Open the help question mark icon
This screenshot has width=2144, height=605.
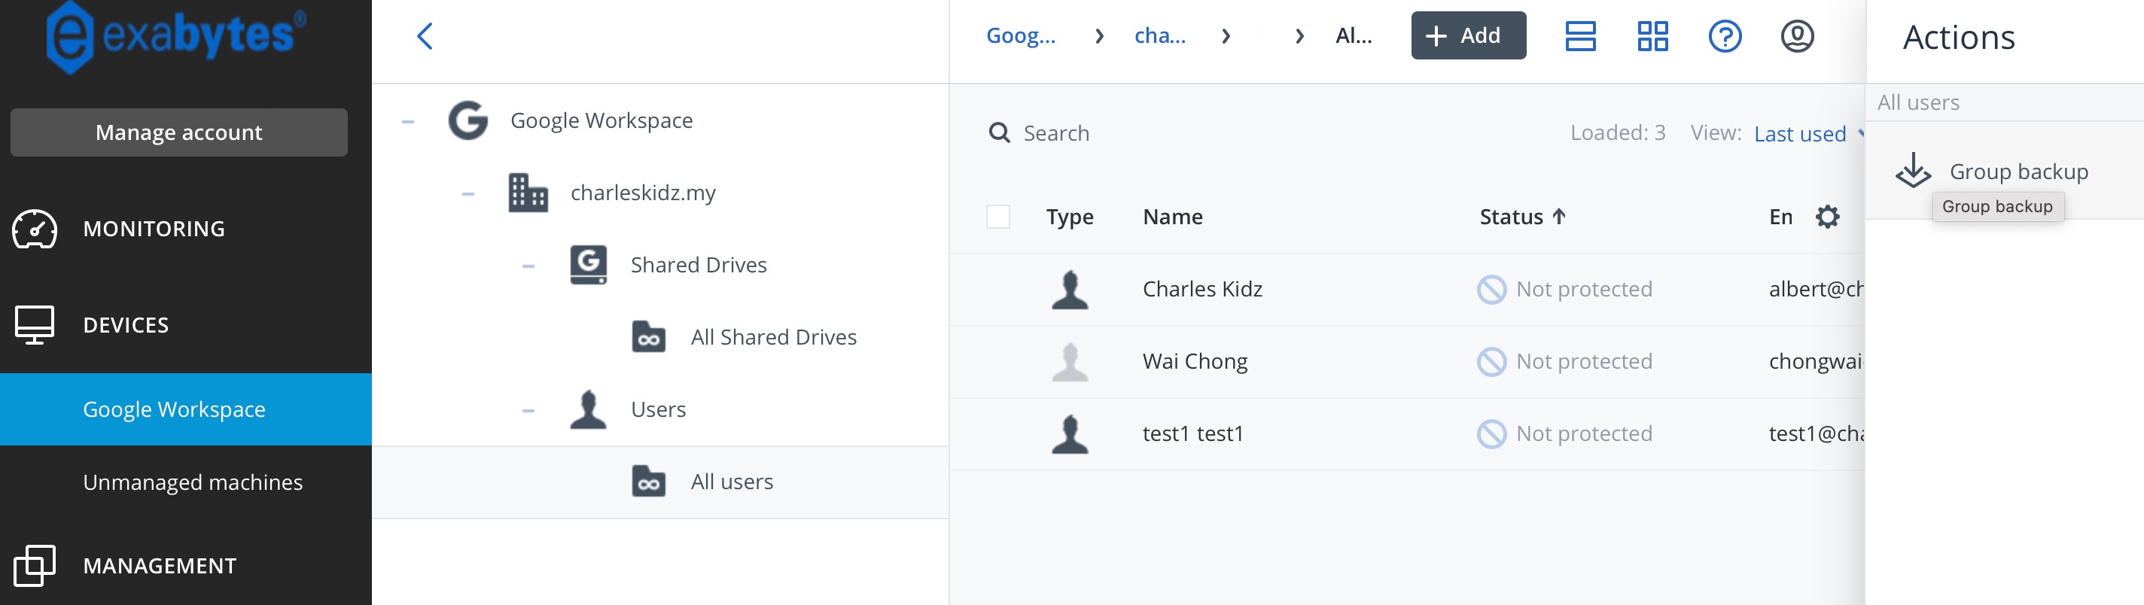pos(1725,36)
